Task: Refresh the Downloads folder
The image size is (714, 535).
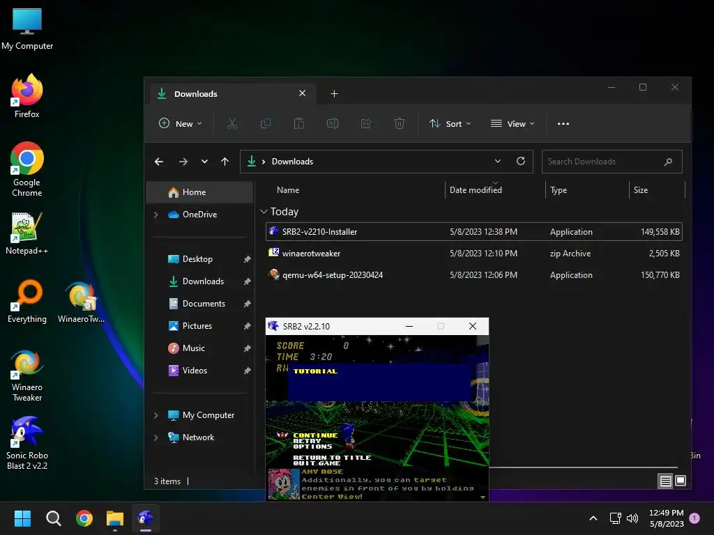Action: (521, 161)
